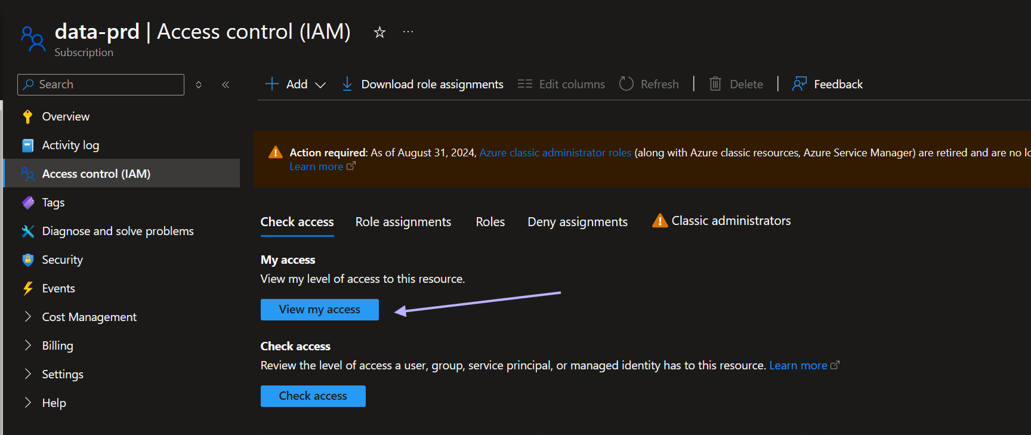The width and height of the screenshot is (1031, 435).
Task: Open Learn more link after Check access description
Action: coord(798,365)
